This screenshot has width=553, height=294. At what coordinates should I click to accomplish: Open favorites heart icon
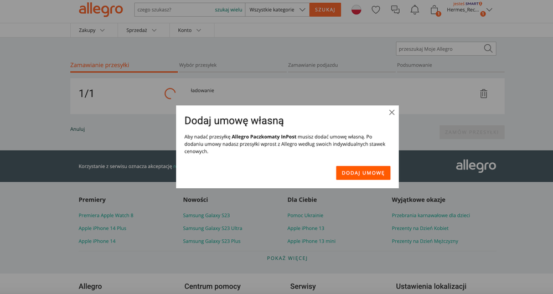coord(376,10)
